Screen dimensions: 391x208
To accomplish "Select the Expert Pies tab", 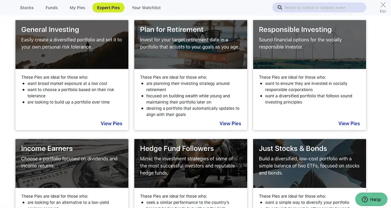I will point(109,8).
